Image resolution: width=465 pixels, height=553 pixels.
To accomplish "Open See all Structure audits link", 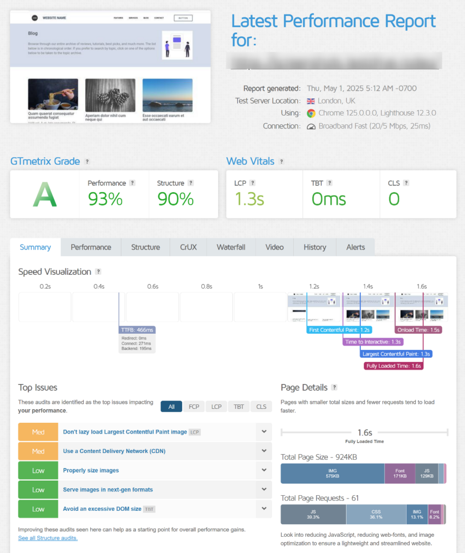I will (x=48, y=538).
